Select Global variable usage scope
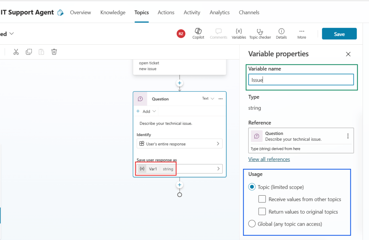369x240 pixels. (252, 224)
